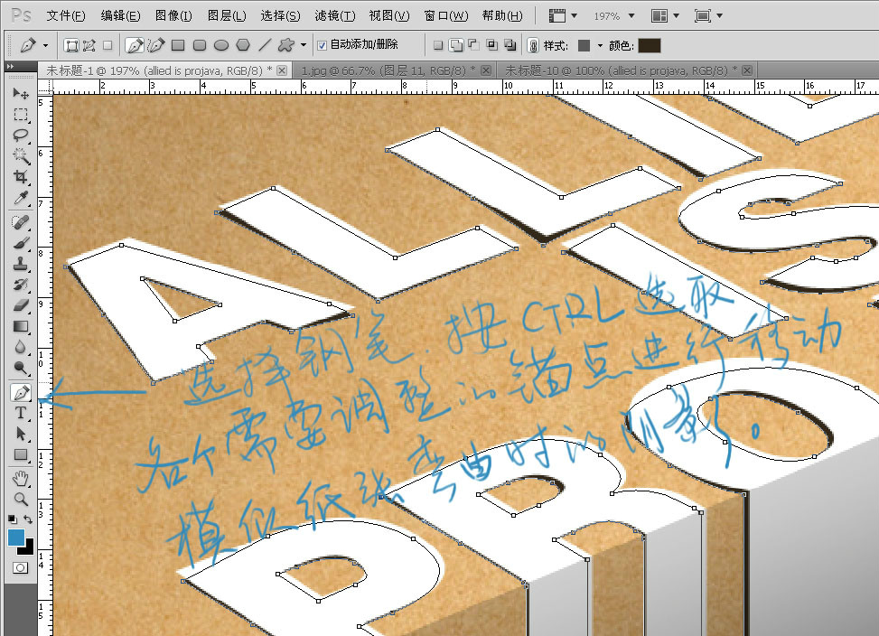Select the Dodge tool
The image size is (879, 636).
tap(21, 368)
